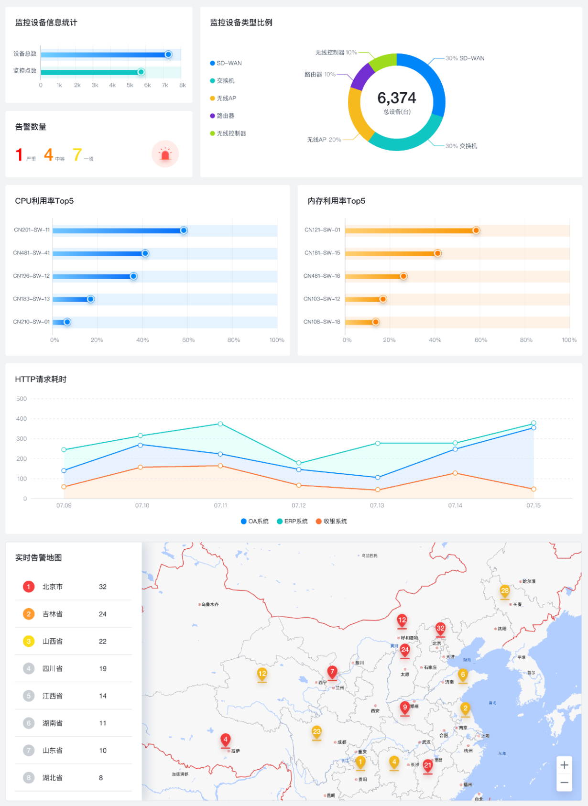Click the CN210-SW-01 device label
588x806 pixels.
point(32,322)
